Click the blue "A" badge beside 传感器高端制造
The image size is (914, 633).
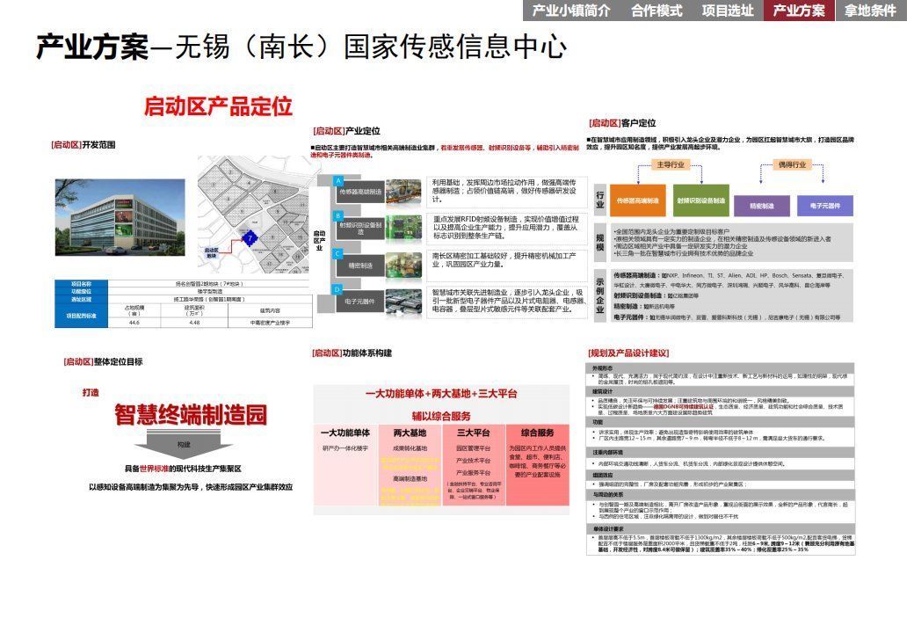click(x=338, y=179)
